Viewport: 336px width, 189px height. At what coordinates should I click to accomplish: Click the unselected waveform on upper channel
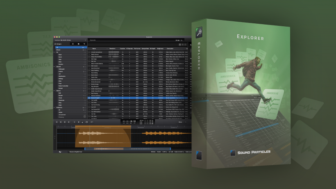coord(166,133)
